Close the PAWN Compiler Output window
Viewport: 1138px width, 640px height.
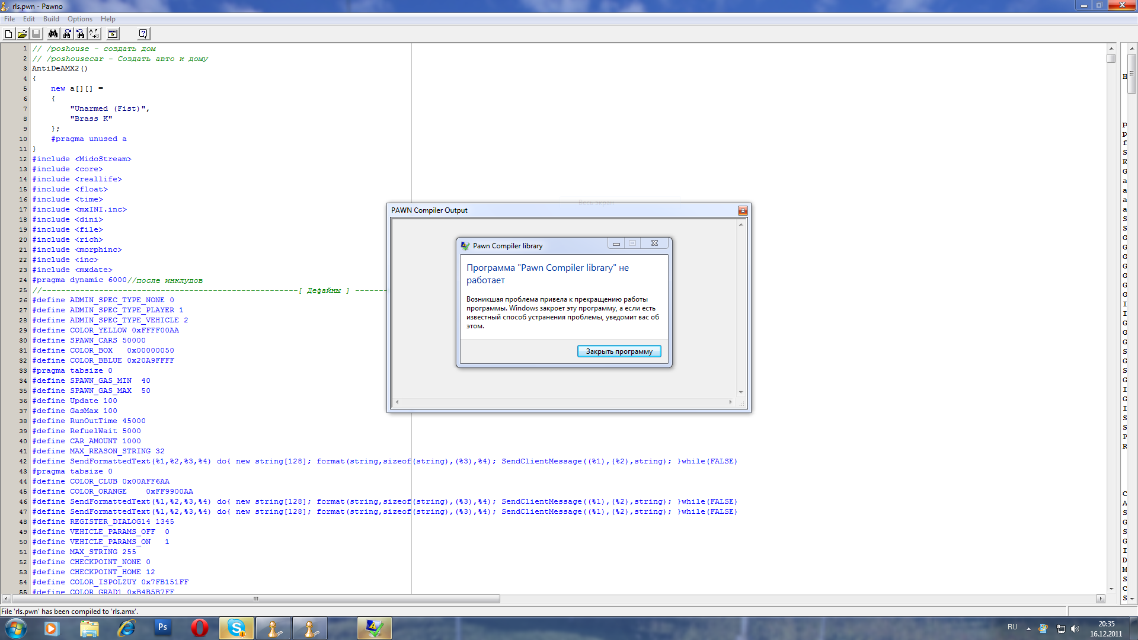(742, 210)
